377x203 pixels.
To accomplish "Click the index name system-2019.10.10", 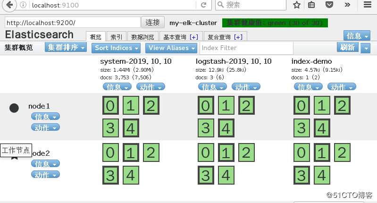I will click(x=136, y=61).
